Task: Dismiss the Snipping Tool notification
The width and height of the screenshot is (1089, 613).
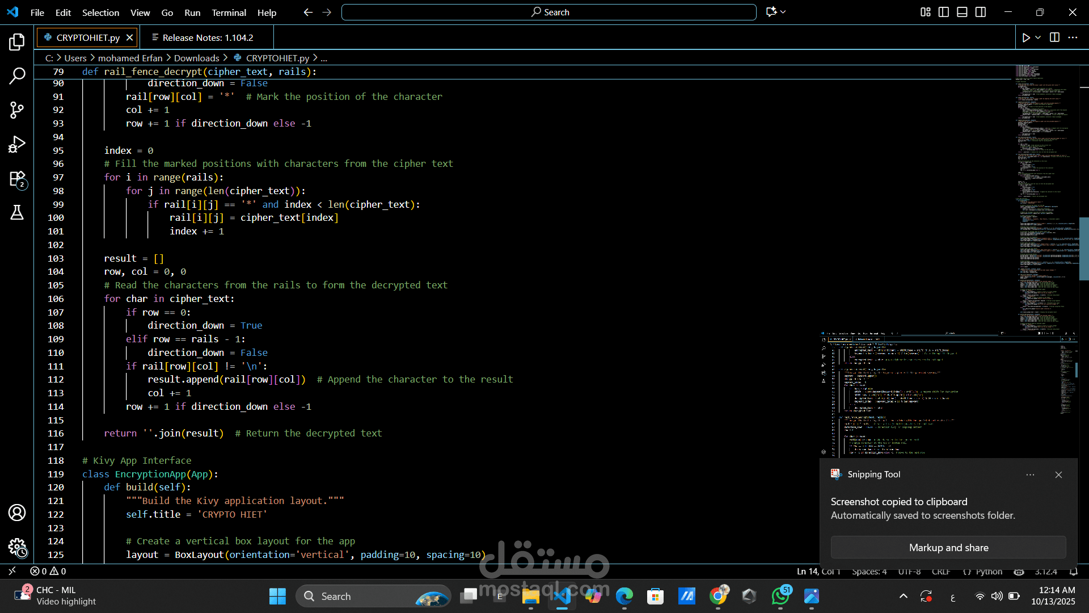Action: pyautogui.click(x=1058, y=475)
